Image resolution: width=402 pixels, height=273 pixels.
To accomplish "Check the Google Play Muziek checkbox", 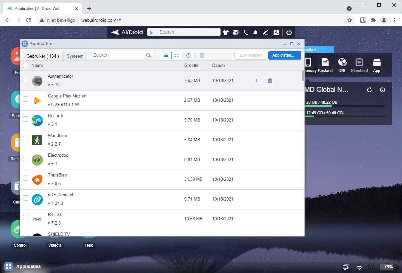I will pos(26,99).
